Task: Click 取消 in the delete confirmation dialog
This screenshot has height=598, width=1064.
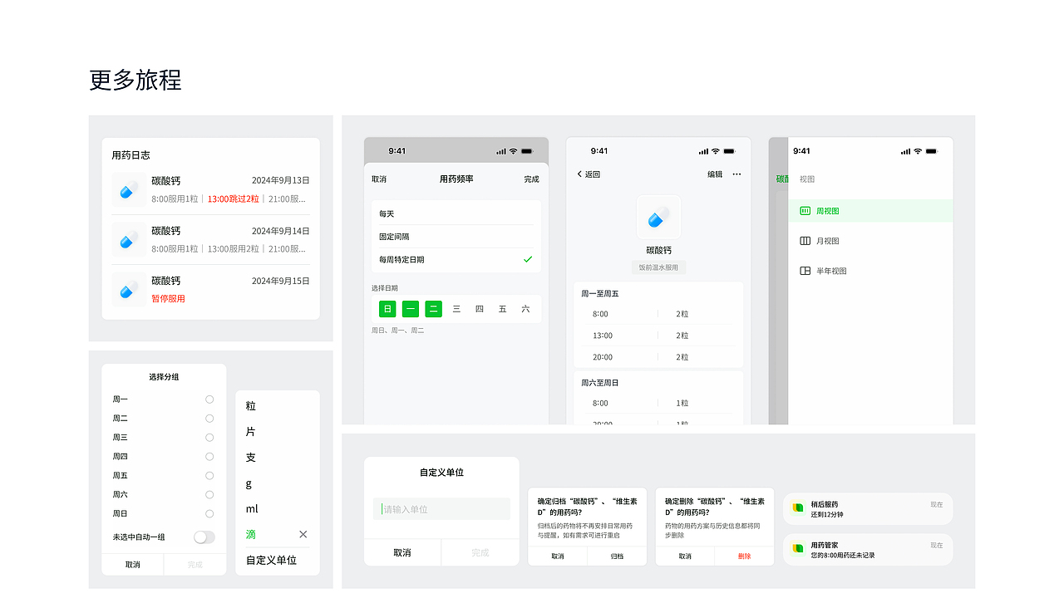Action: click(x=685, y=556)
